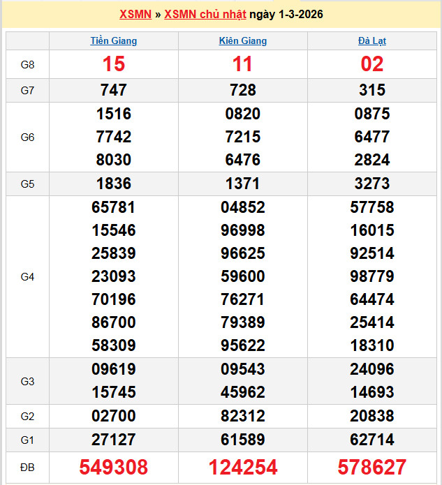This screenshot has width=442, height=485.
Task: Click the G3 result 45962
Action: coord(243,392)
